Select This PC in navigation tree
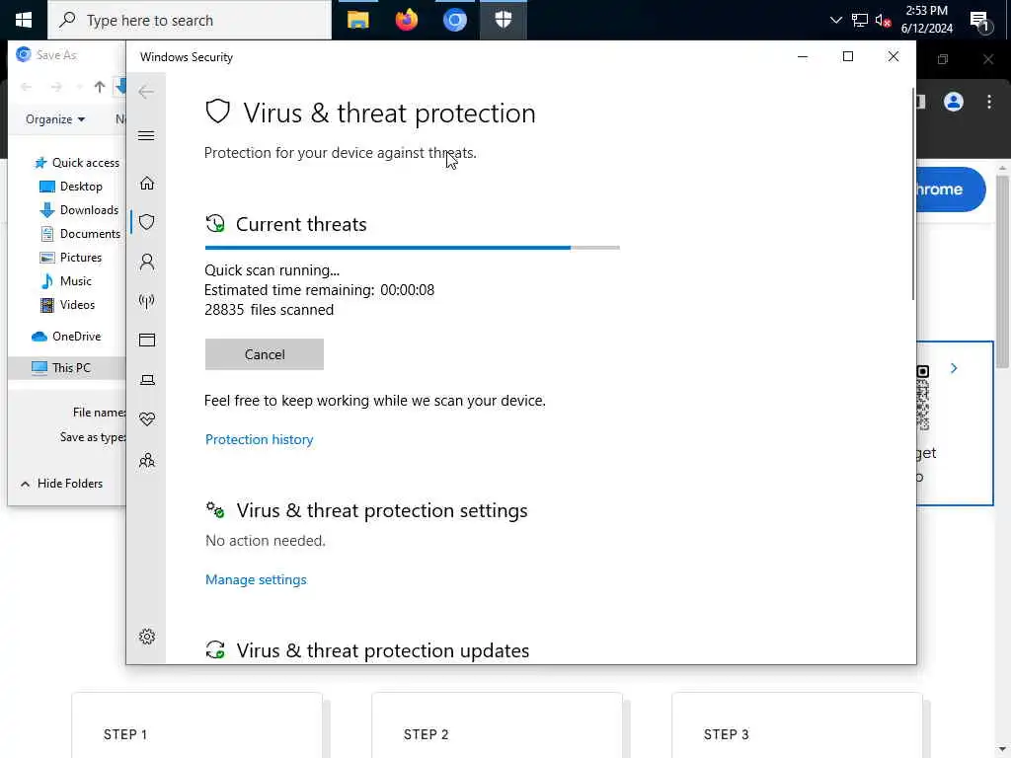 click(62, 368)
